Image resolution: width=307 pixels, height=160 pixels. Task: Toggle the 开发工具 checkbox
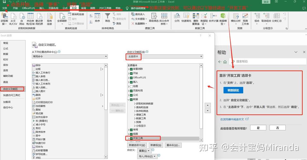pos(131,139)
